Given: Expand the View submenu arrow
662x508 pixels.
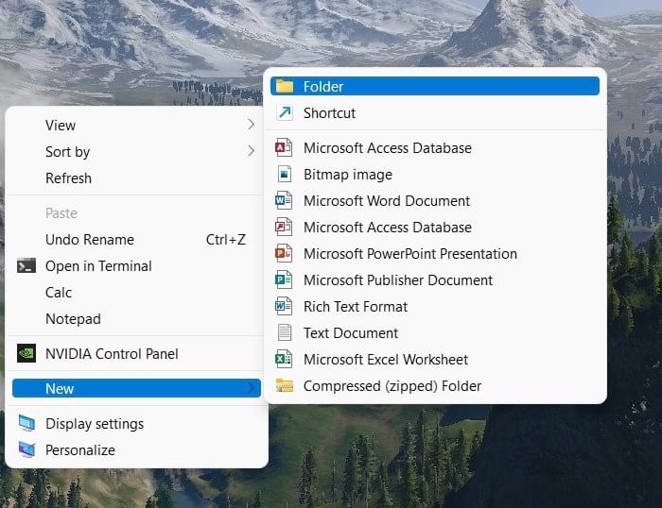Looking at the screenshot, I should (251, 126).
